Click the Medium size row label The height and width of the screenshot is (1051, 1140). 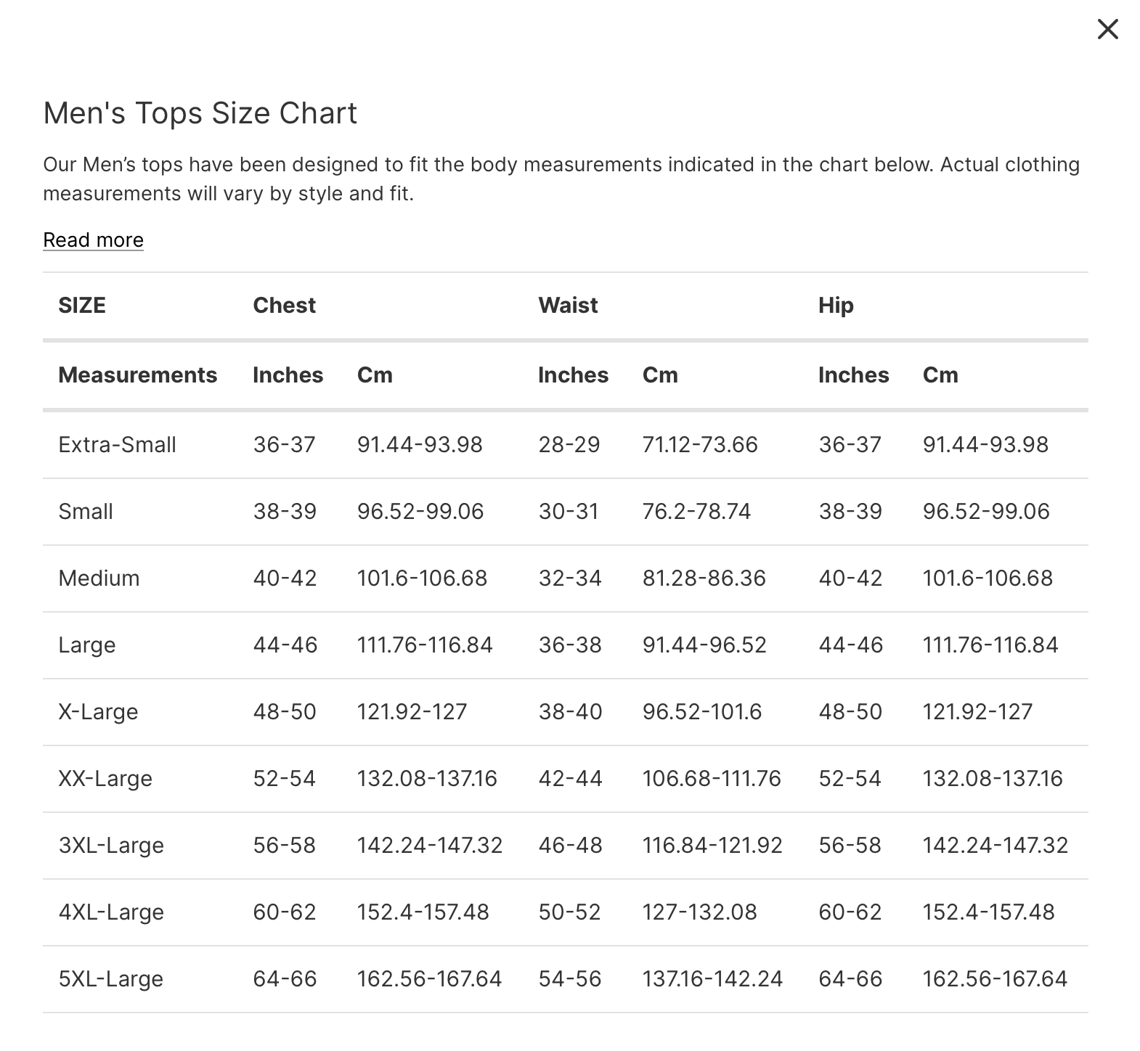point(99,578)
